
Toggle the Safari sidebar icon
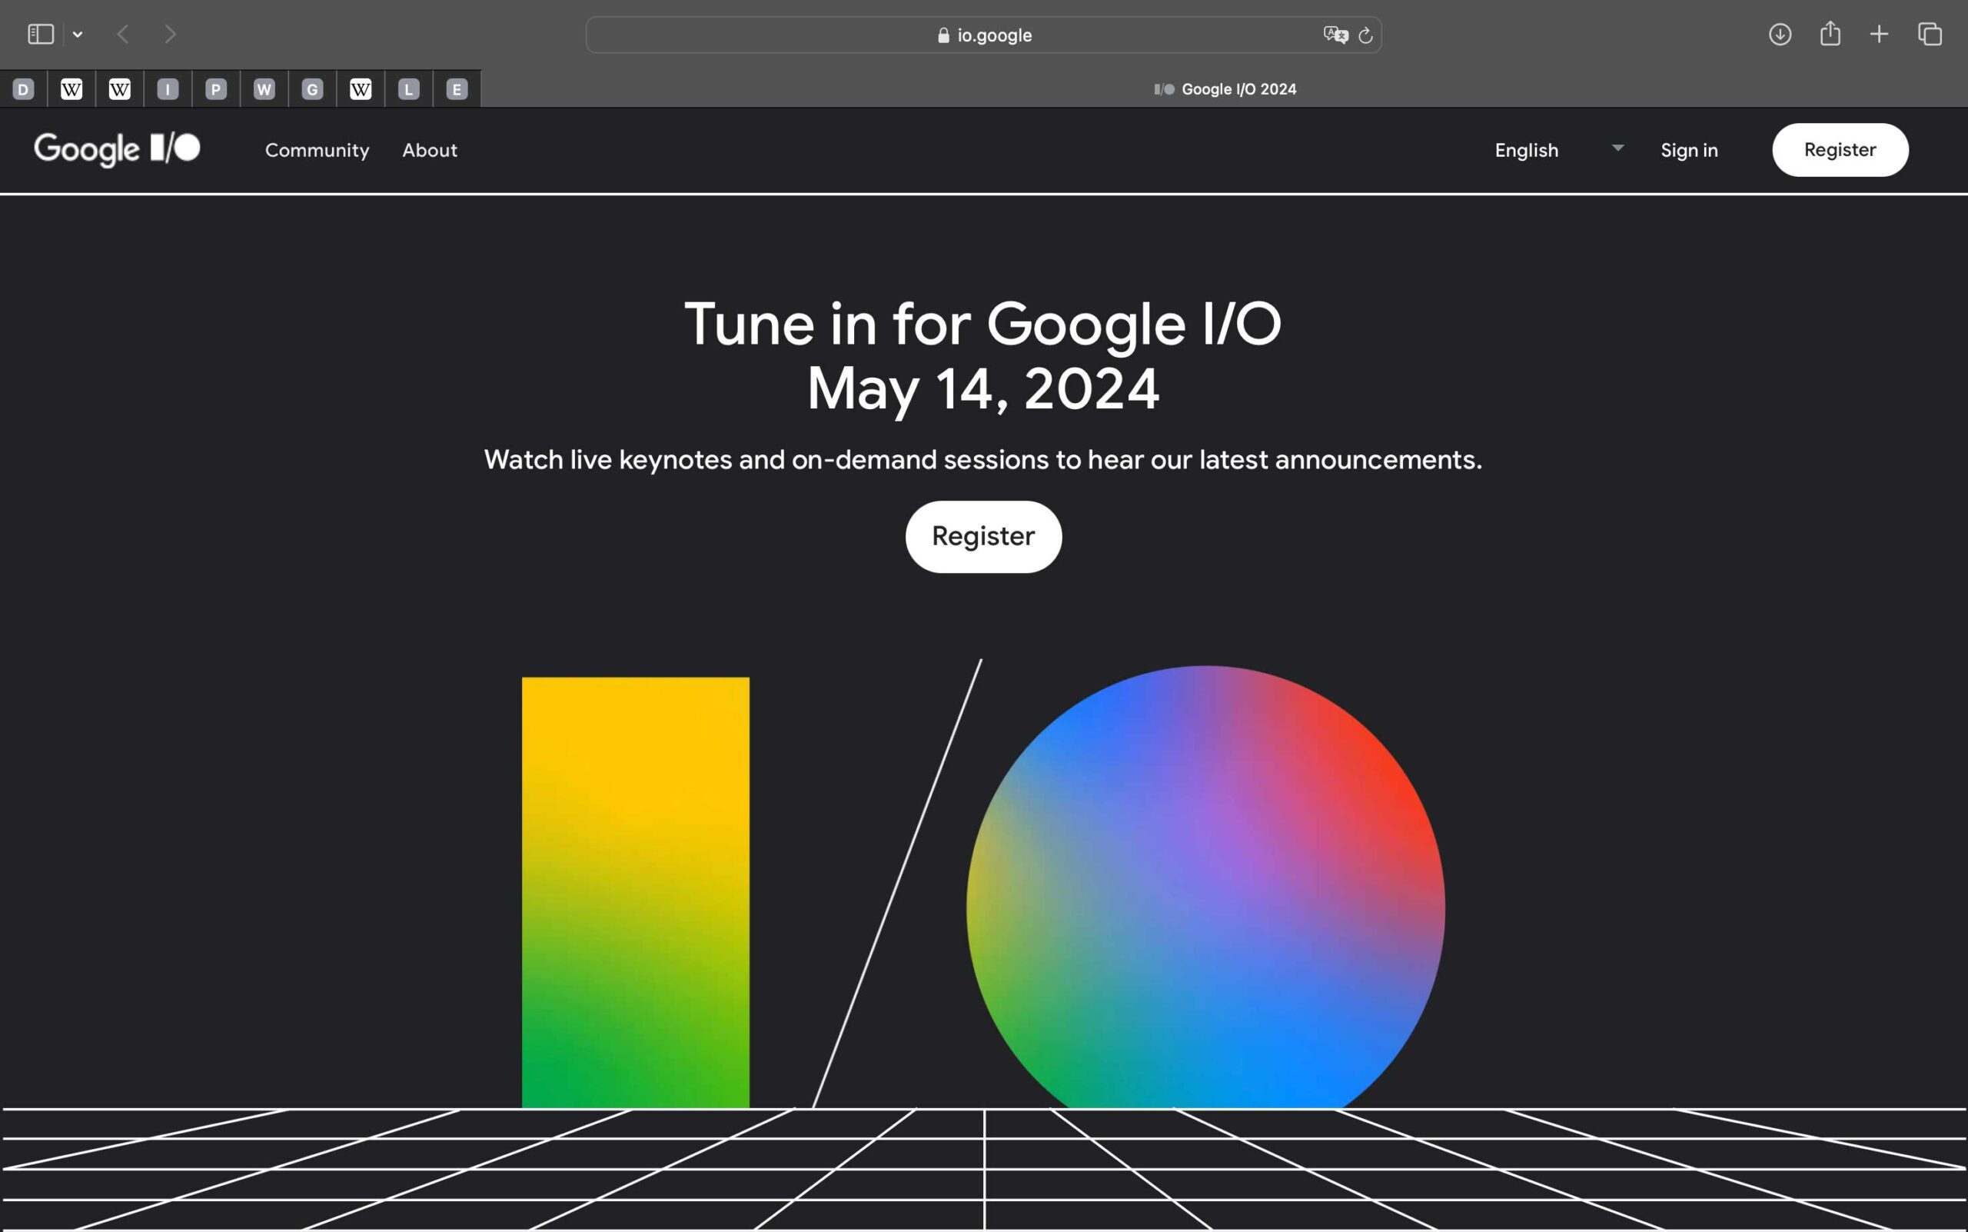[41, 34]
